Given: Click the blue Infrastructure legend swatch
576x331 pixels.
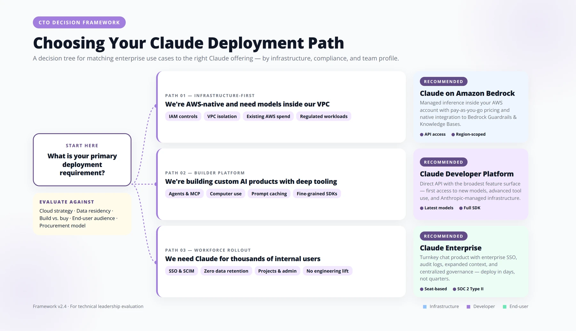Looking at the screenshot, I should point(425,307).
